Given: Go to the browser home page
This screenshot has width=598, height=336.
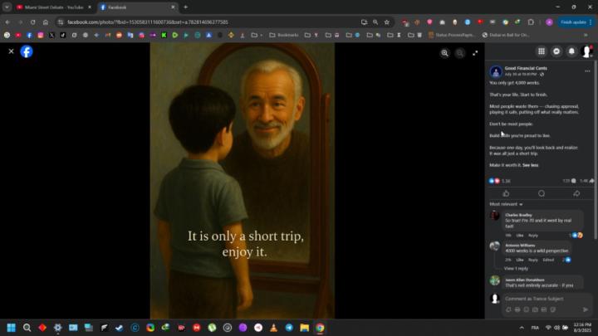Looking at the screenshot, I should tap(46, 22).
